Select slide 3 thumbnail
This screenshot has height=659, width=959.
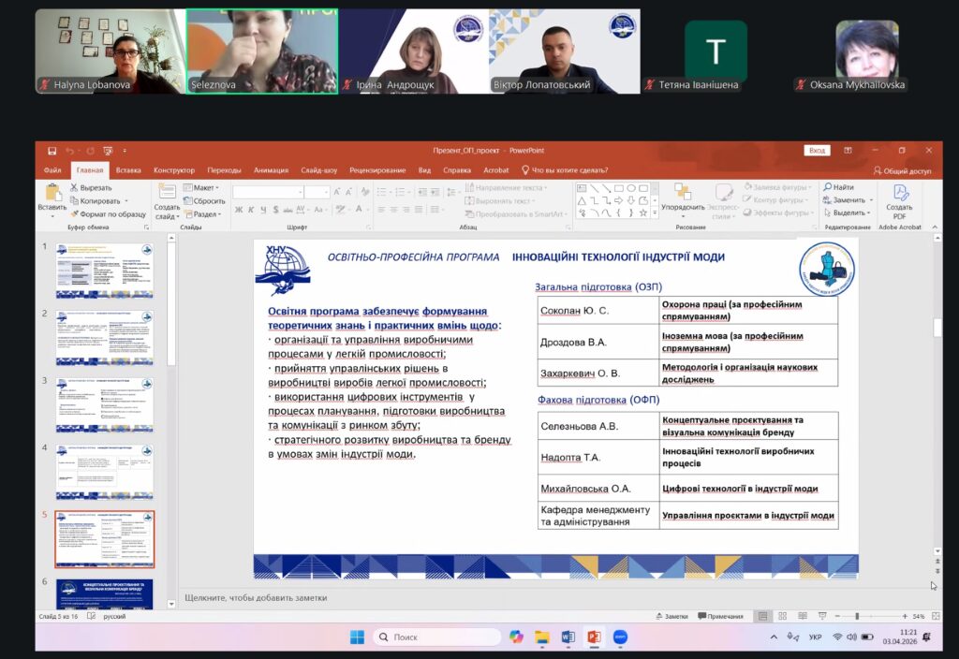tap(104, 404)
